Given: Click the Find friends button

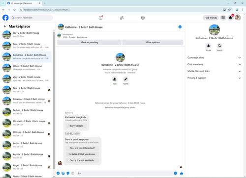Looking at the screenshot, I should pyautogui.click(x=211, y=18).
